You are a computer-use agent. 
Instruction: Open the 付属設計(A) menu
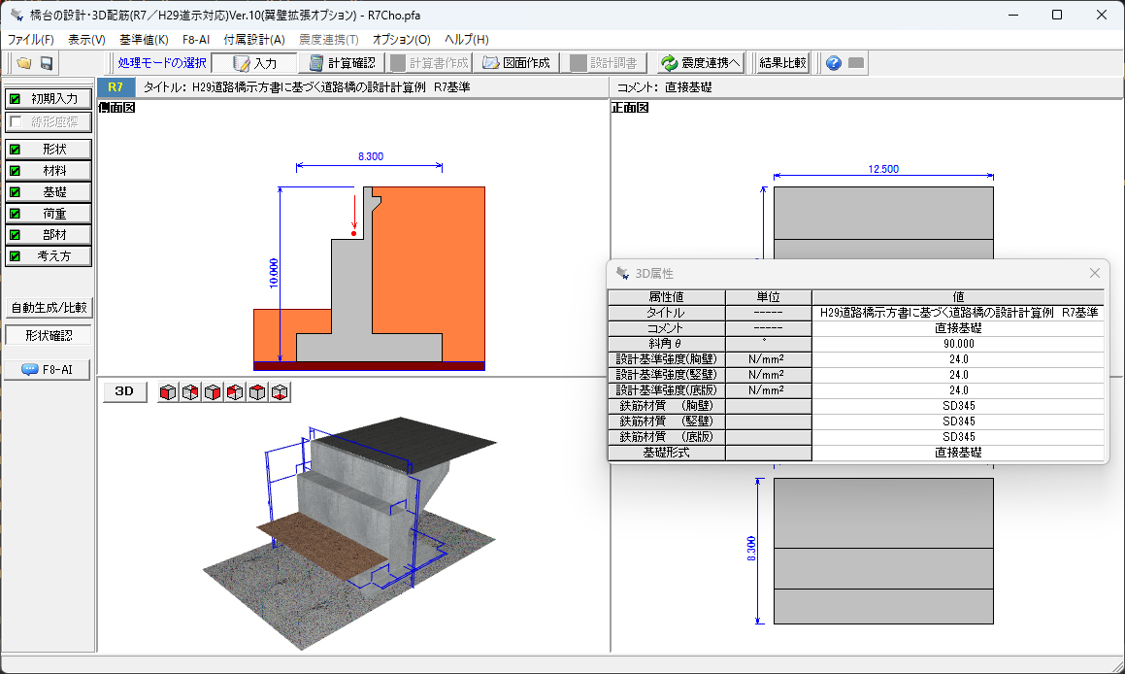click(x=254, y=40)
